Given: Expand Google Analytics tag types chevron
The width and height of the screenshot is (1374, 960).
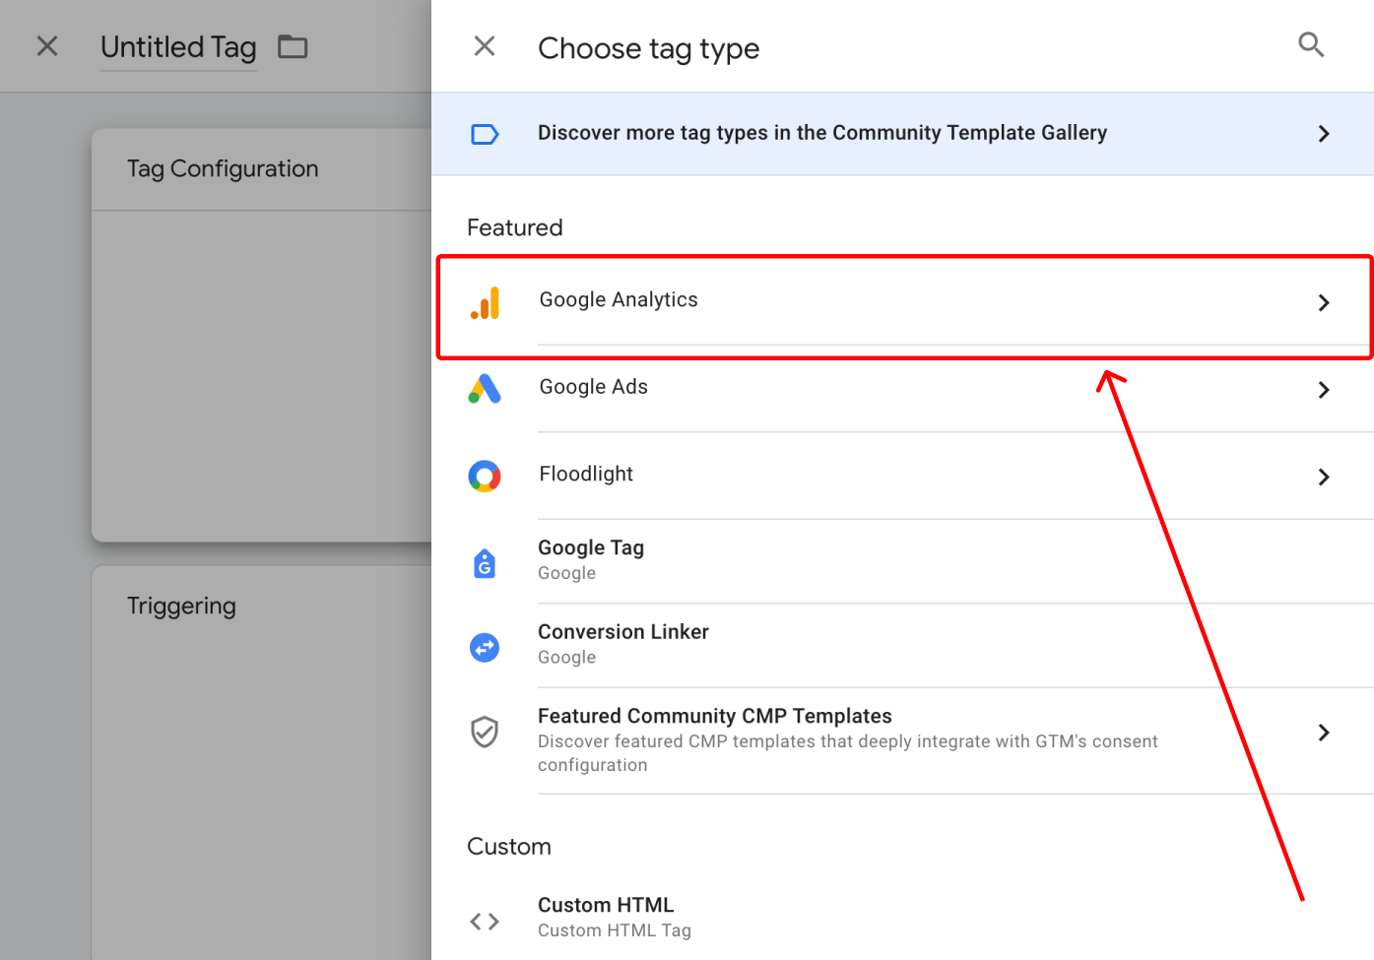Looking at the screenshot, I should pos(1324,302).
